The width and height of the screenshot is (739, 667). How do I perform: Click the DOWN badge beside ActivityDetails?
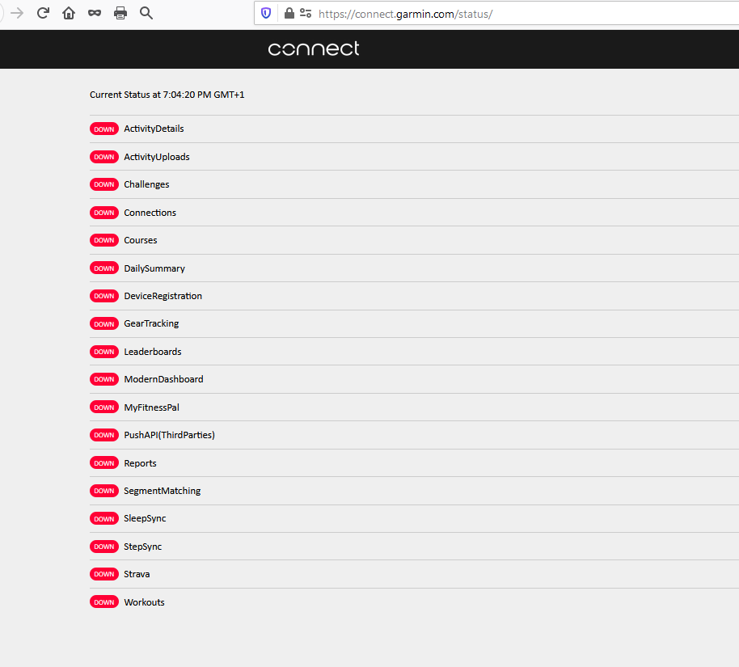coord(104,129)
